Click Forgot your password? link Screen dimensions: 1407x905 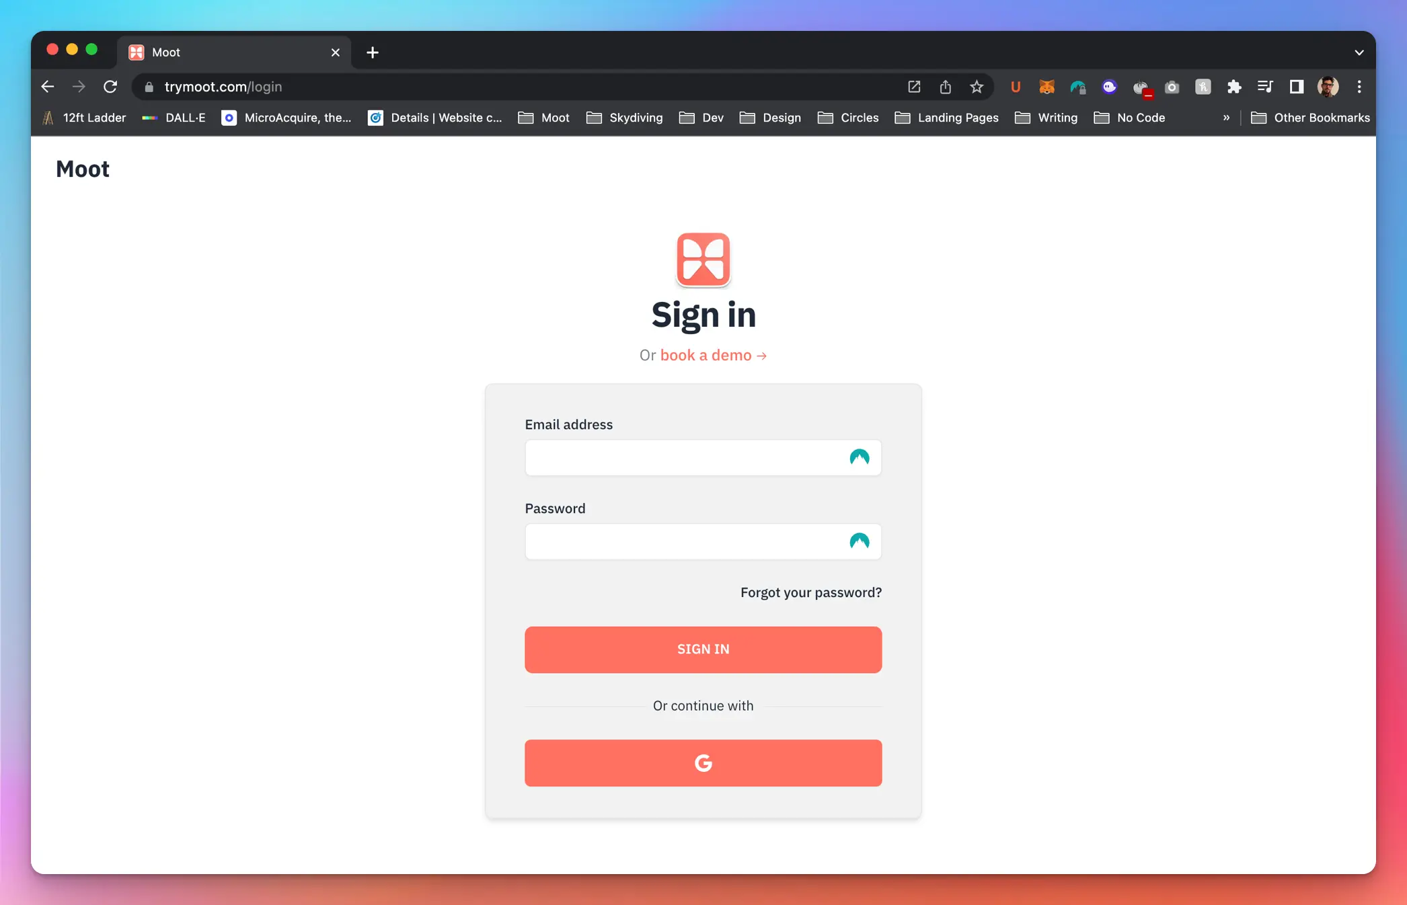click(810, 592)
